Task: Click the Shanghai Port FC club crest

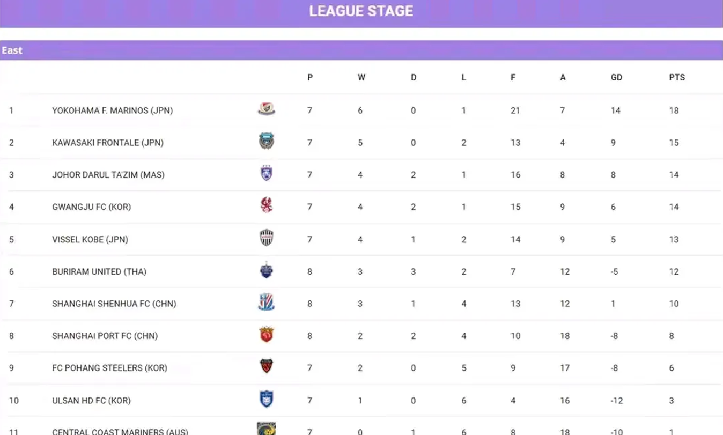Action: tap(266, 335)
